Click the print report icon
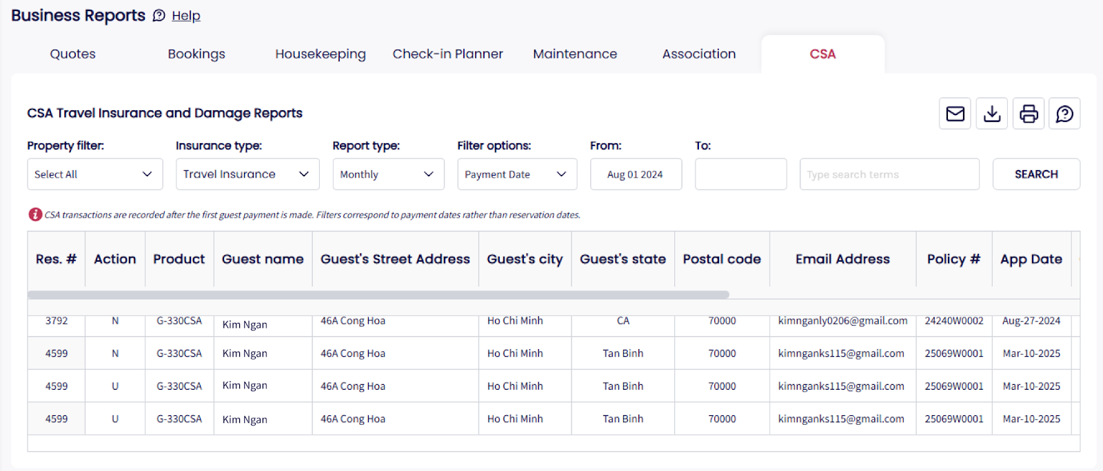The width and height of the screenshot is (1103, 471). 1029,114
